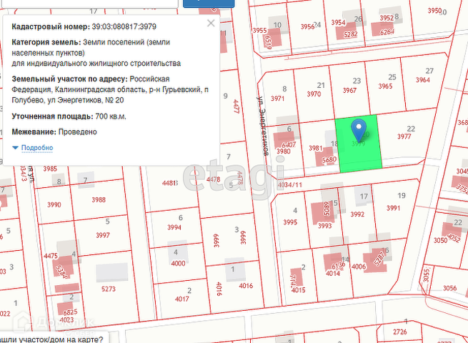Screen dimensions: 468x343
Task: Select parcel 3988 on the map
Action: click(99, 199)
